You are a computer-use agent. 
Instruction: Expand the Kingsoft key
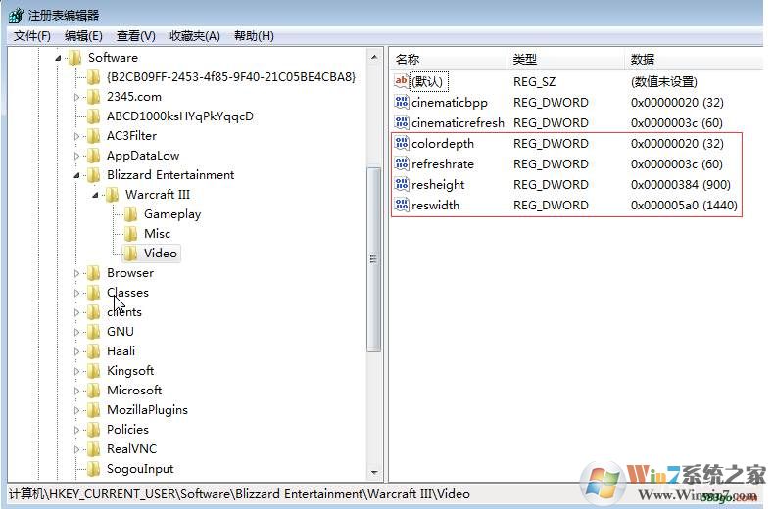pos(76,371)
